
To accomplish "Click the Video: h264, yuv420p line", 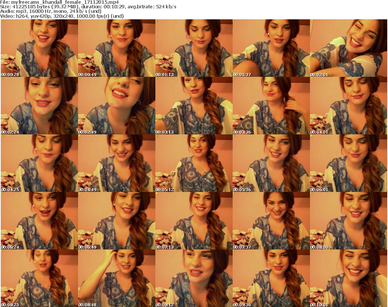I will point(62,16).
